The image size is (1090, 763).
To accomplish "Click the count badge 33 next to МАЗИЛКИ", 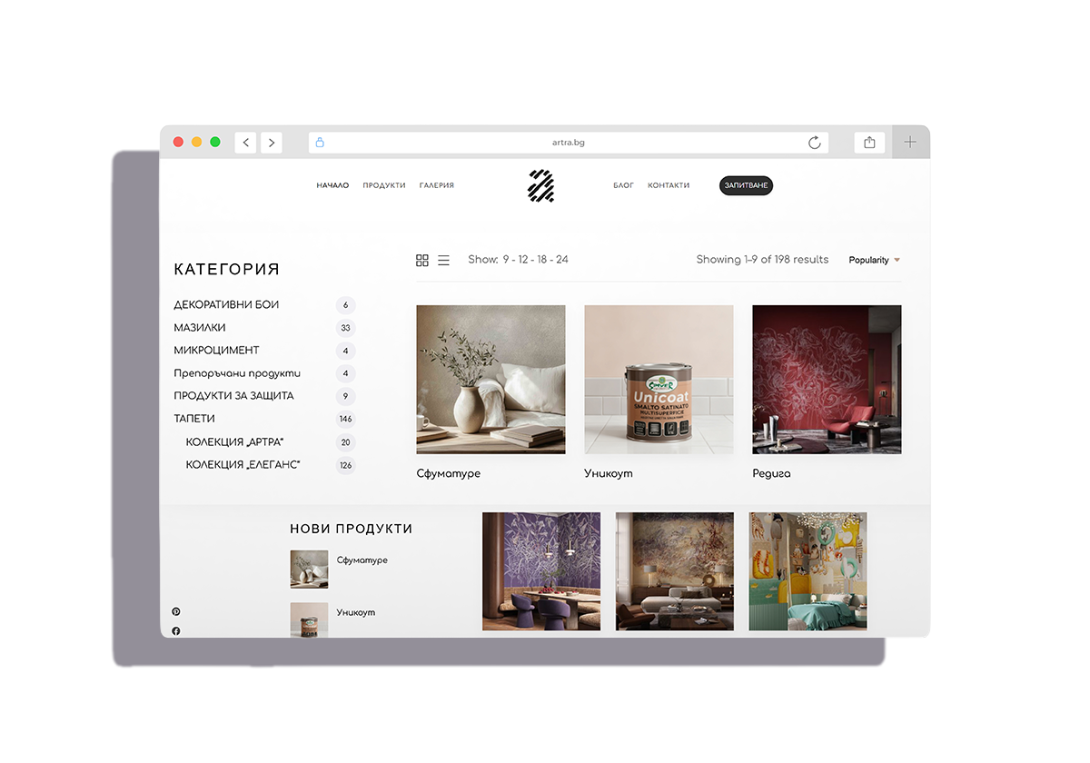I will (x=345, y=328).
